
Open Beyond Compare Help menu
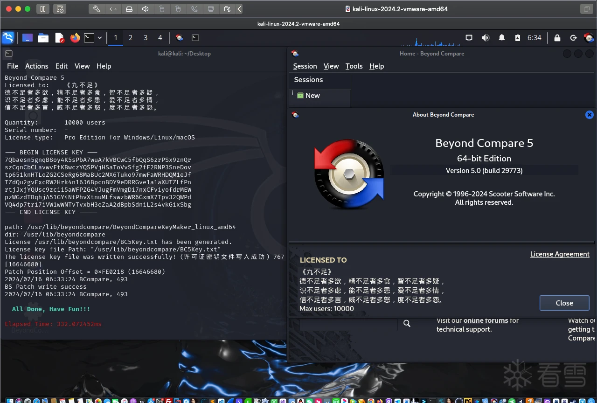click(x=377, y=66)
